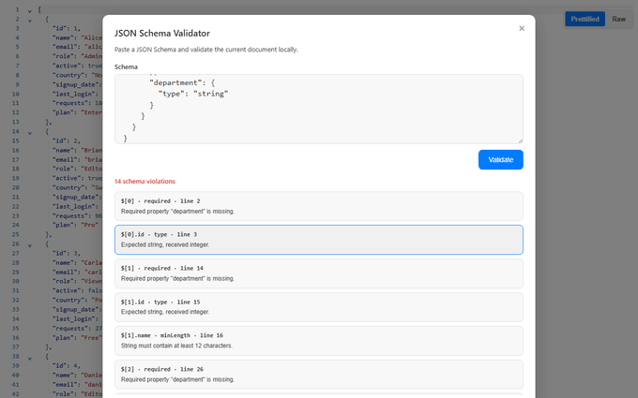Click the "requests" line 23 in the editor

coord(77,215)
